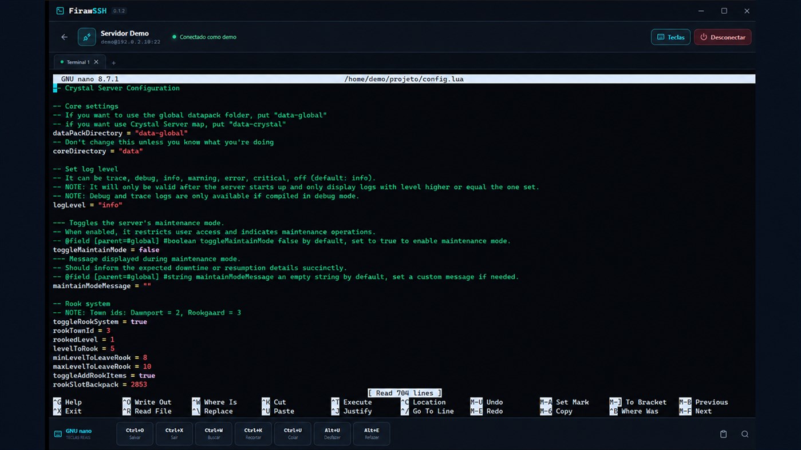
Task: Click the ^W Where Is nano shortcut
Action: point(215,403)
